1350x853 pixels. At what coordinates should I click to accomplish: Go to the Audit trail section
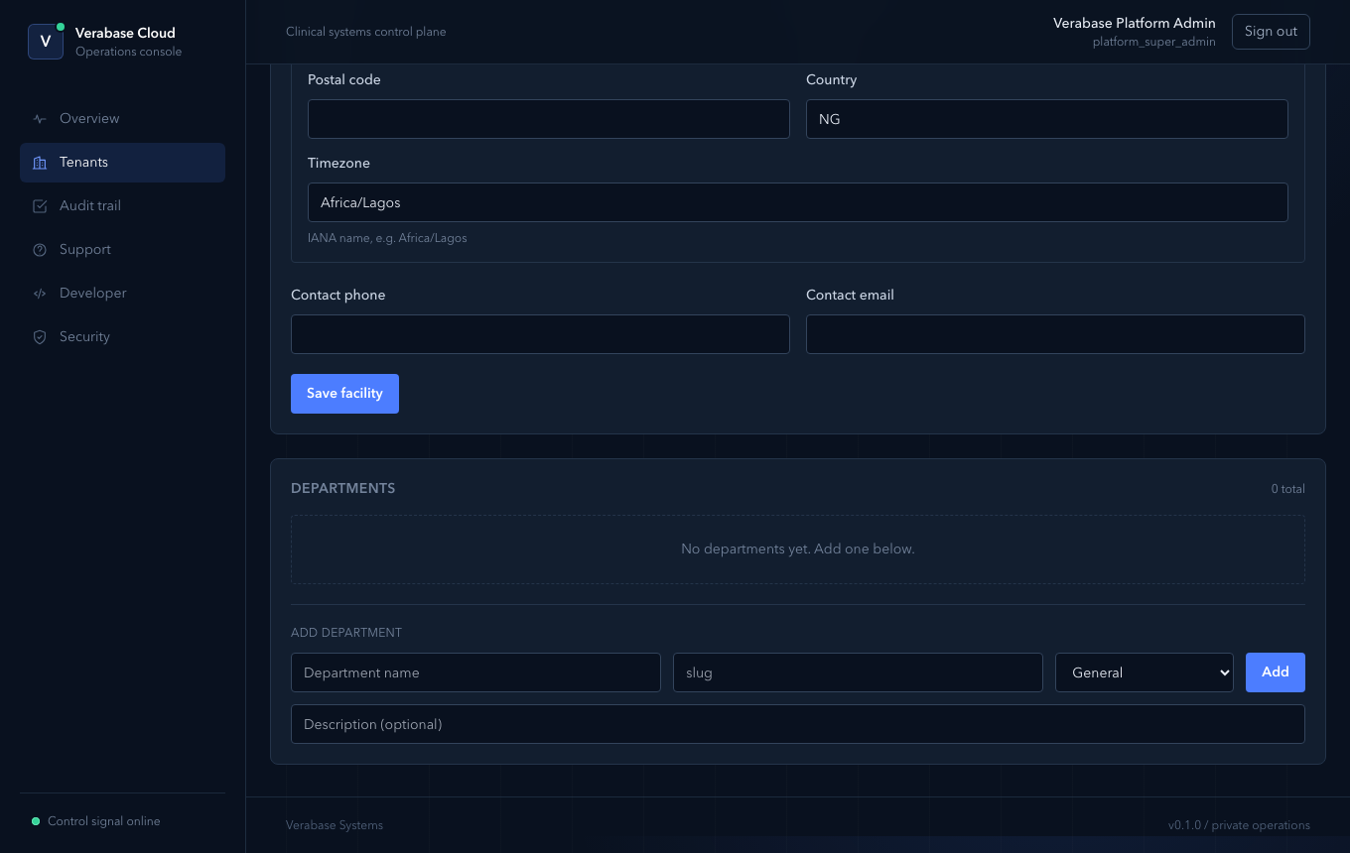[x=122, y=206]
